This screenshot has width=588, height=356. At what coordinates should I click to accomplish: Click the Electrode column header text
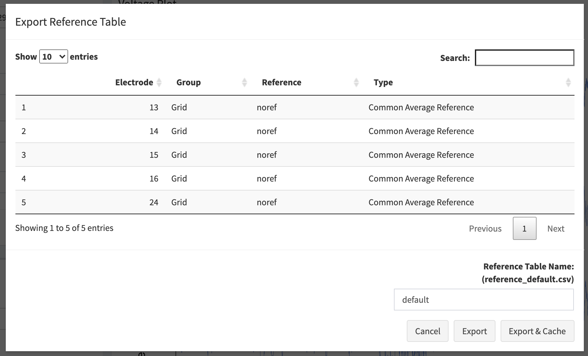[134, 82]
